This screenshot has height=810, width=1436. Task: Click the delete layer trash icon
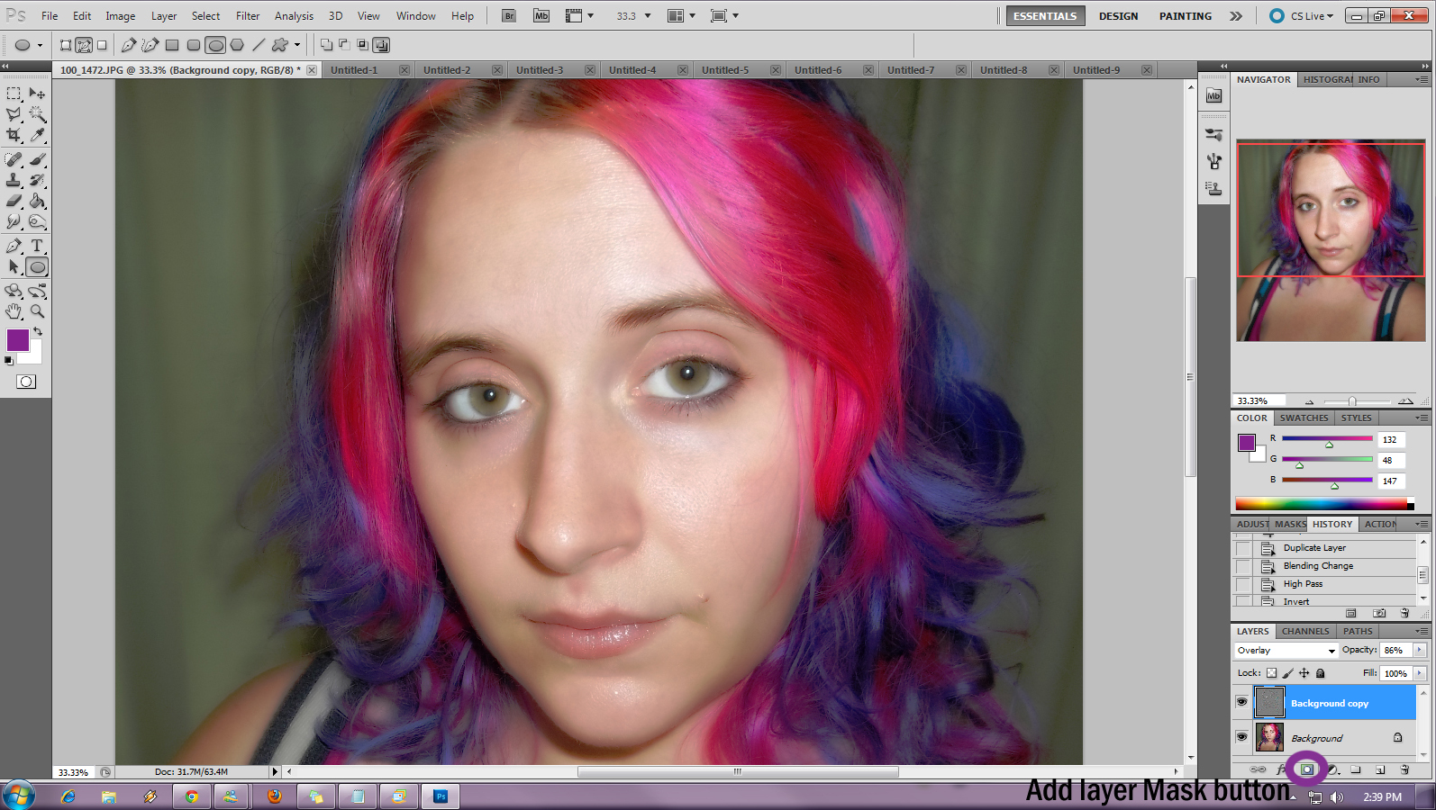point(1404,769)
